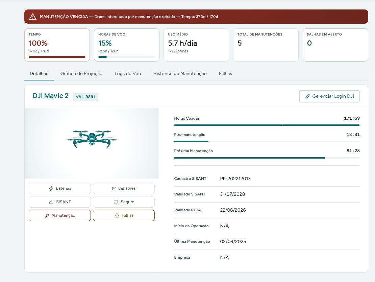Click the Validade SISANT date 31/07/2028
This screenshot has height=282, width=375.
232,194
